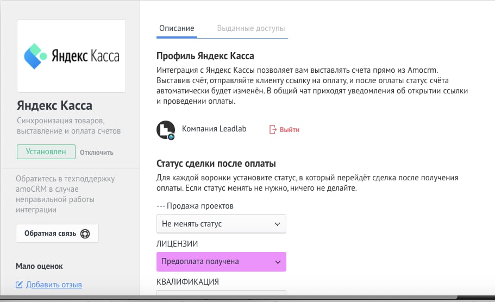Click the edit pencil icon by Добавить отзыв
The height and width of the screenshot is (302, 495).
point(19,285)
